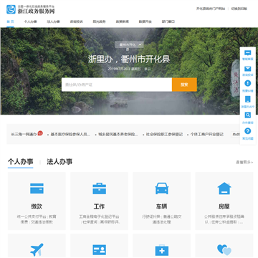Focus the banner search input field
This screenshot has height=258, width=258.
(117, 85)
